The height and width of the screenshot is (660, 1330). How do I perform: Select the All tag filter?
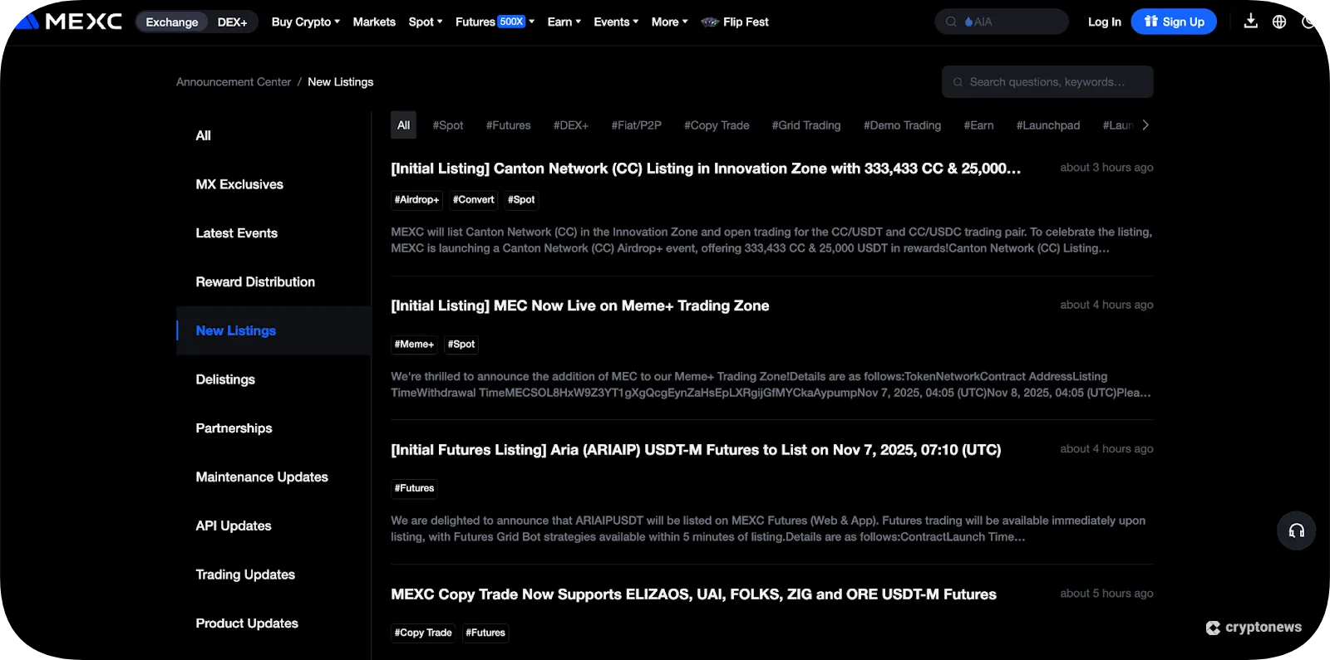coord(404,125)
